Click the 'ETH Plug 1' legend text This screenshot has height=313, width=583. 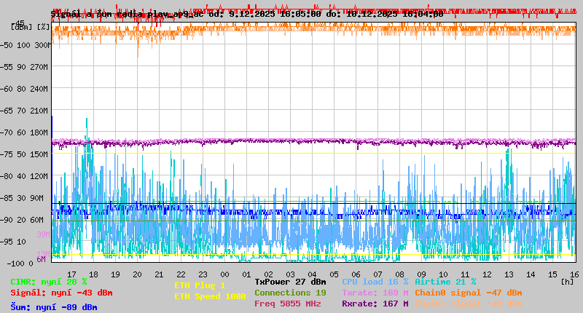point(200,285)
